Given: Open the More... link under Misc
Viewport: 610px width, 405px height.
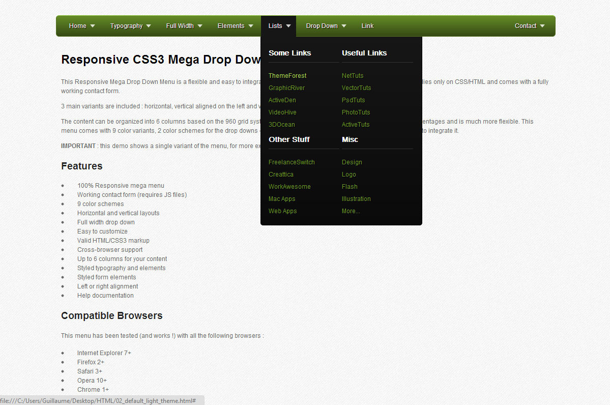Looking at the screenshot, I should point(351,211).
